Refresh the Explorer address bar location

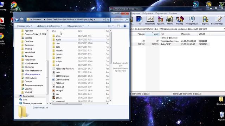point(108,20)
